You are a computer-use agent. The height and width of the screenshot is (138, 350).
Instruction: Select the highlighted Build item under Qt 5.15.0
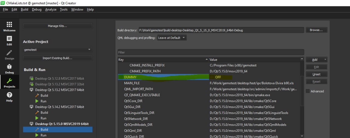pos(58,130)
